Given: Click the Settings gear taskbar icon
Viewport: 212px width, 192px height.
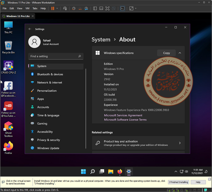Looking at the screenshot, I should coord(129,171).
